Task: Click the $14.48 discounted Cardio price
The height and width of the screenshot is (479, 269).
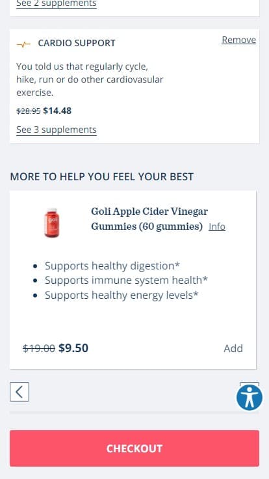Action: 57,111
